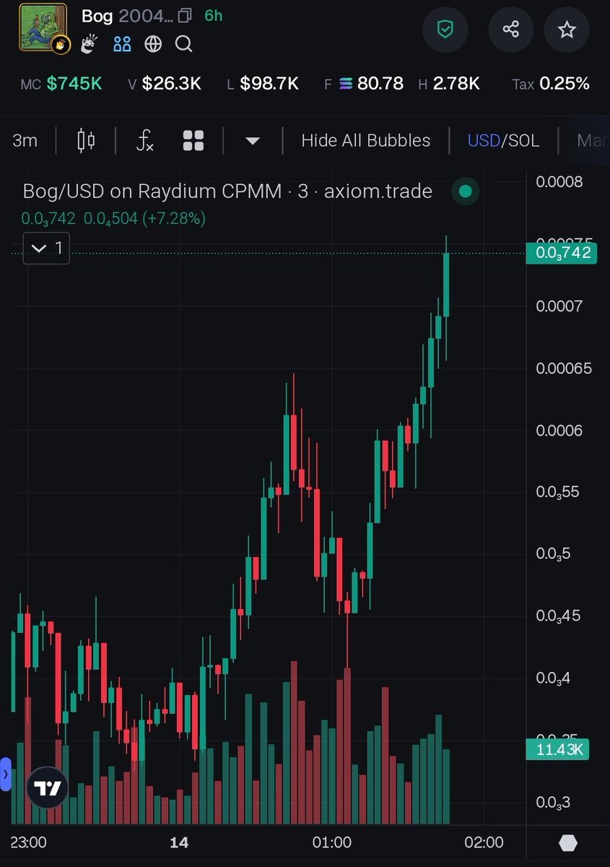Click the 6h token age label
This screenshot has width=610, height=867.
tap(214, 15)
